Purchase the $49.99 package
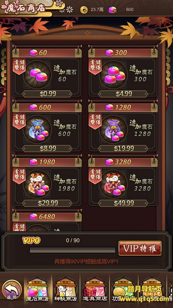Image resolution: width=173 pixels, height=308 pixels. [123, 203]
